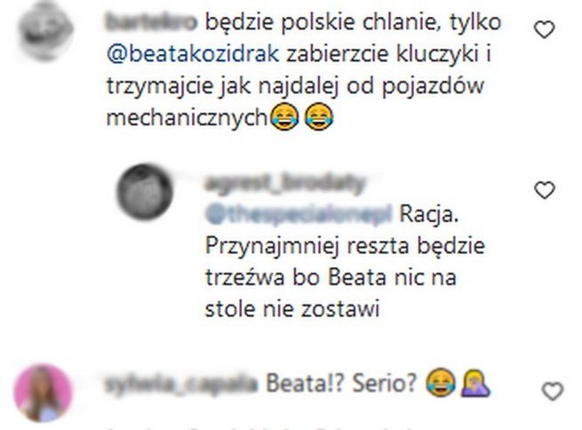Like the "Beata!? Serio?" comment

[x=553, y=391]
